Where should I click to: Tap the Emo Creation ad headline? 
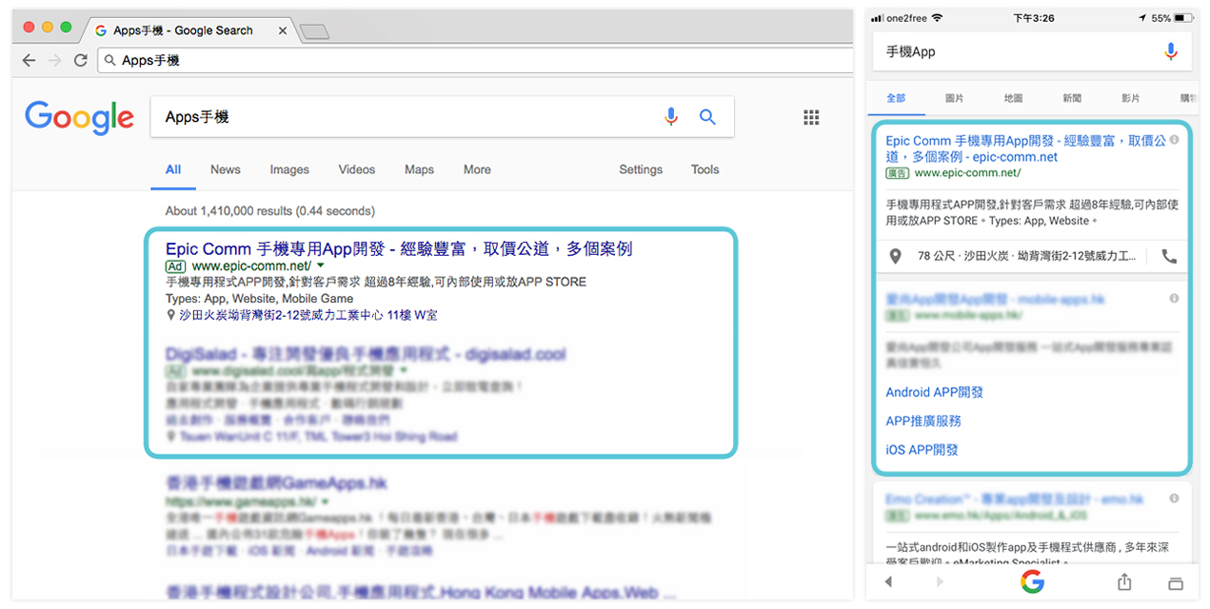click(1014, 499)
